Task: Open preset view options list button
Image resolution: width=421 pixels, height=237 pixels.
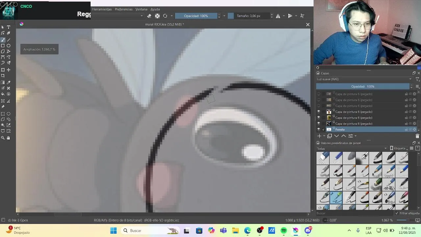Action: 411,148
